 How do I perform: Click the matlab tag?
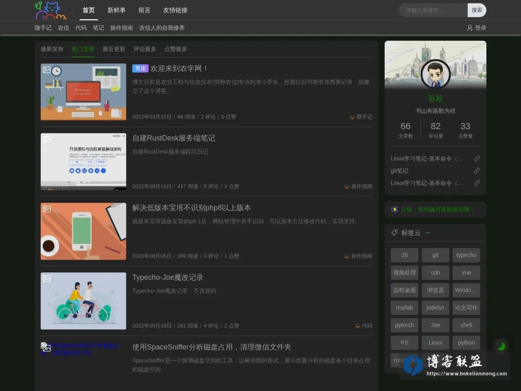tap(405, 308)
